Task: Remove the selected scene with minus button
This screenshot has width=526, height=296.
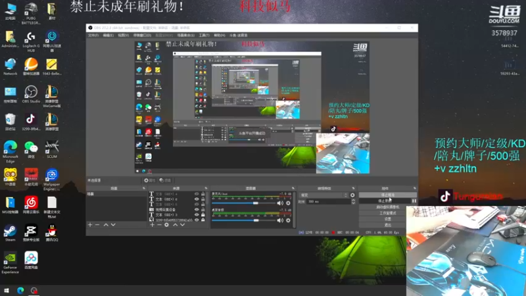Action: 97,225
